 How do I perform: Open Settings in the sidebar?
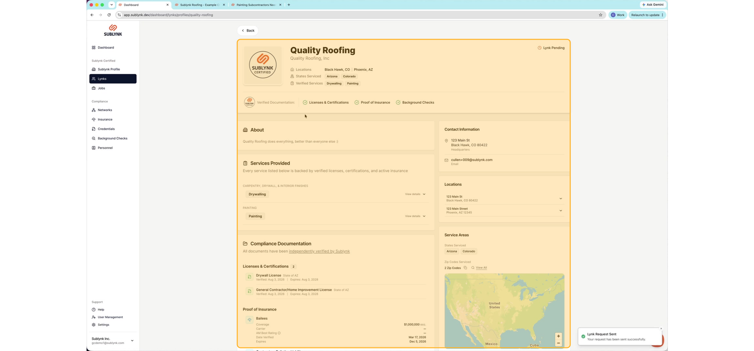(x=113, y=325)
